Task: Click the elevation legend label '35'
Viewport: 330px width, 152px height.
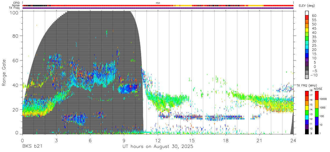Action: click(x=314, y=37)
